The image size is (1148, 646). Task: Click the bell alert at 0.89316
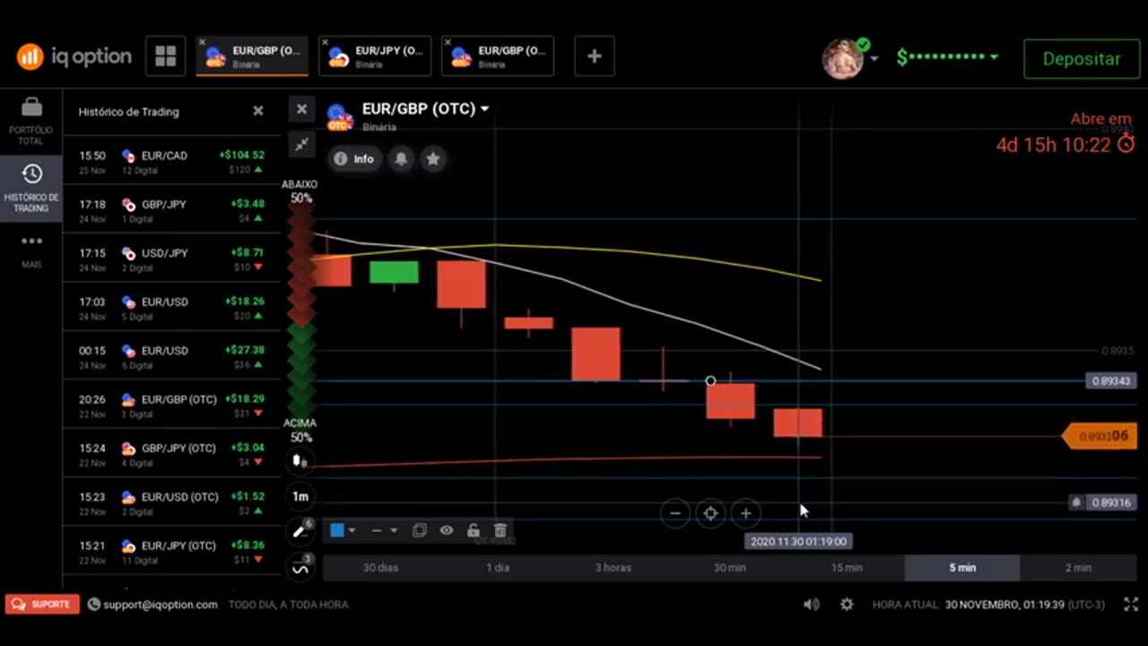1076,502
